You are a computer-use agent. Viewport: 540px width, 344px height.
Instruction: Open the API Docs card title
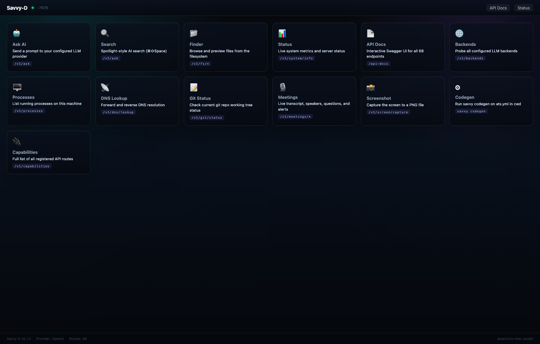[376, 44]
